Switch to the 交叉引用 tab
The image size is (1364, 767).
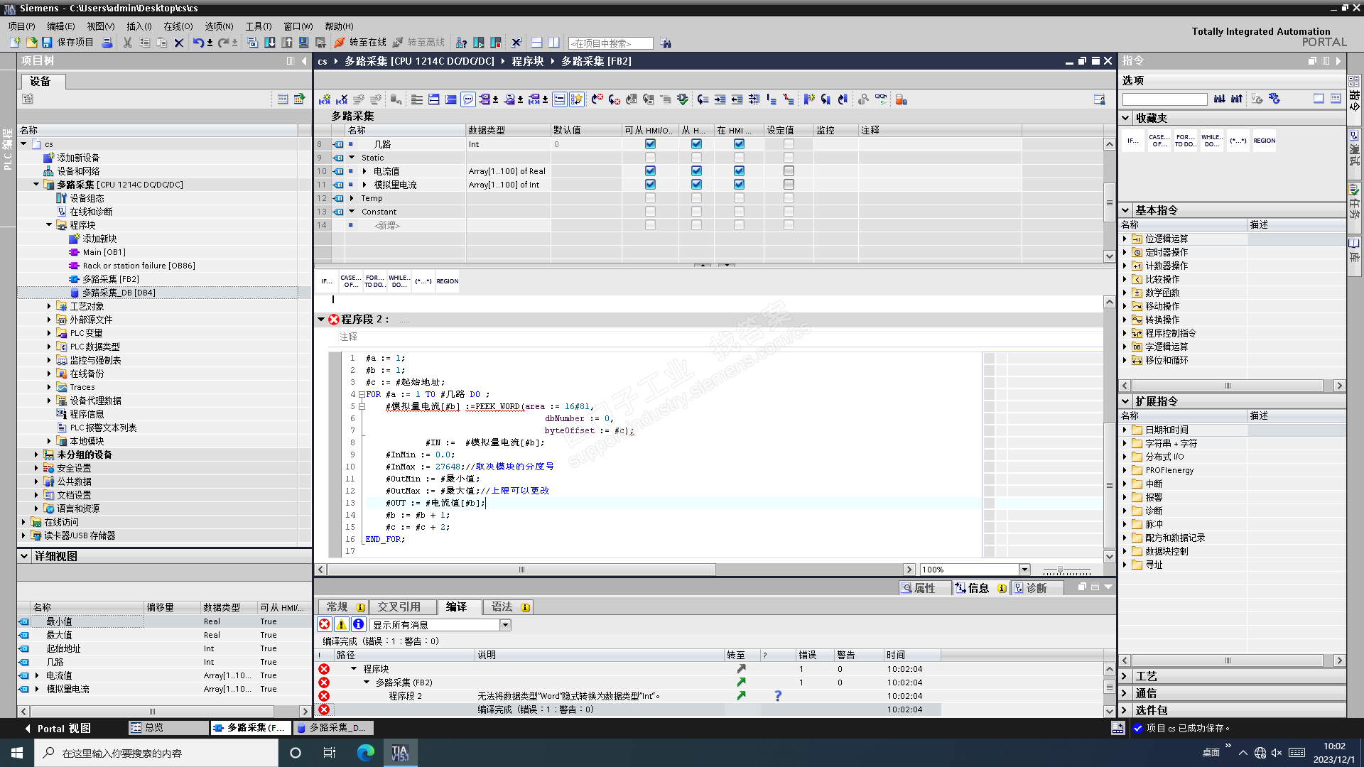point(399,607)
